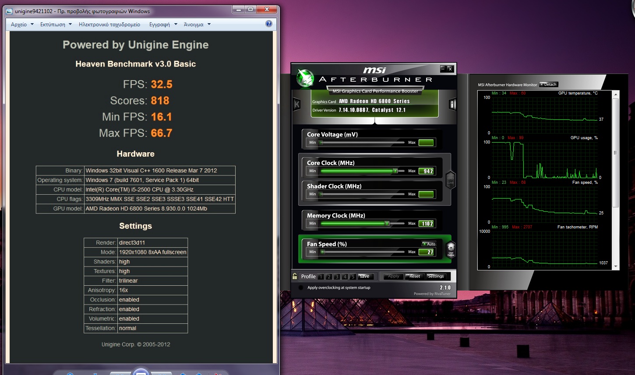Open the Afterburner information i button

pyautogui.click(x=452, y=104)
